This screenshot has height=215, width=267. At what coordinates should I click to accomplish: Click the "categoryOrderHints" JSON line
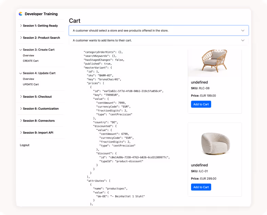(103, 52)
